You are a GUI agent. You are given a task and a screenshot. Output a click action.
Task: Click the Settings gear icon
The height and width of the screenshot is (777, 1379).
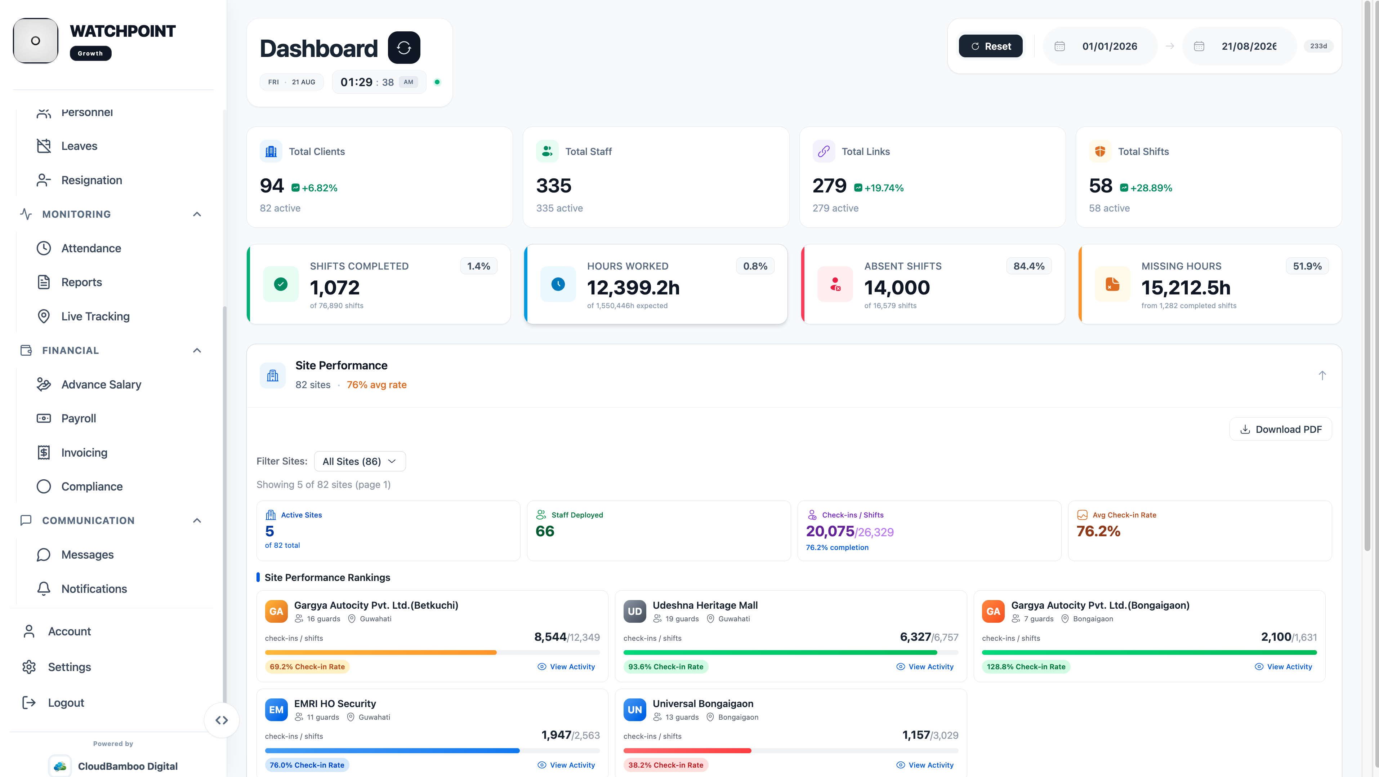[x=29, y=667]
